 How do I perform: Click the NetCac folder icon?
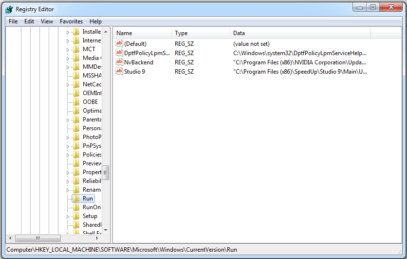pyautogui.click(x=76, y=84)
